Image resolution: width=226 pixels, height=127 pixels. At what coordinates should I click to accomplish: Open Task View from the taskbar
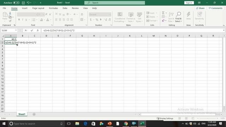[69, 123]
